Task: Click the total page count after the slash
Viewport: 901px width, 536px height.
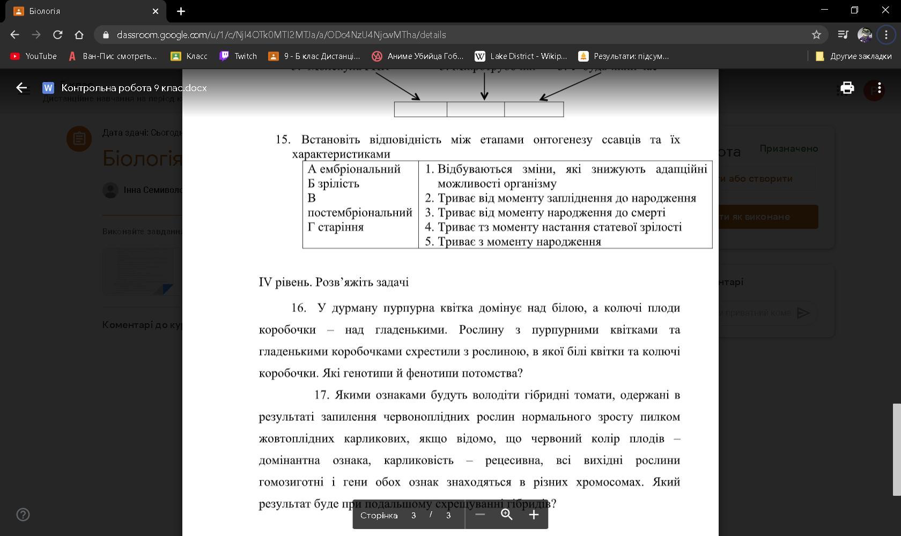Action: (x=448, y=515)
